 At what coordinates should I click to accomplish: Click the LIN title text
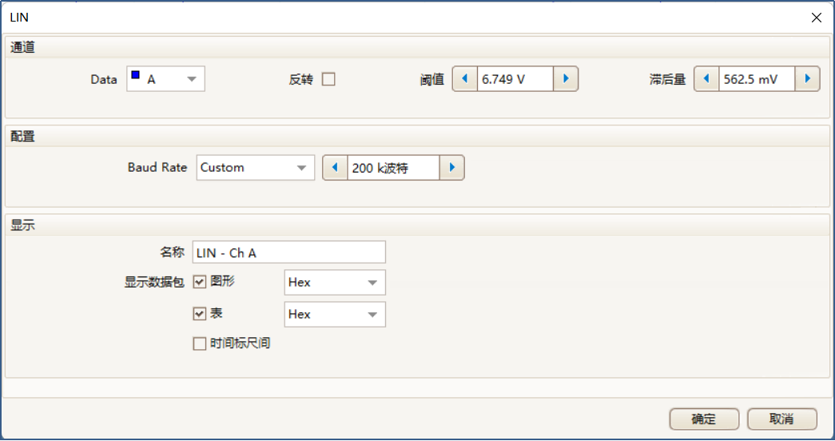pyautogui.click(x=19, y=17)
